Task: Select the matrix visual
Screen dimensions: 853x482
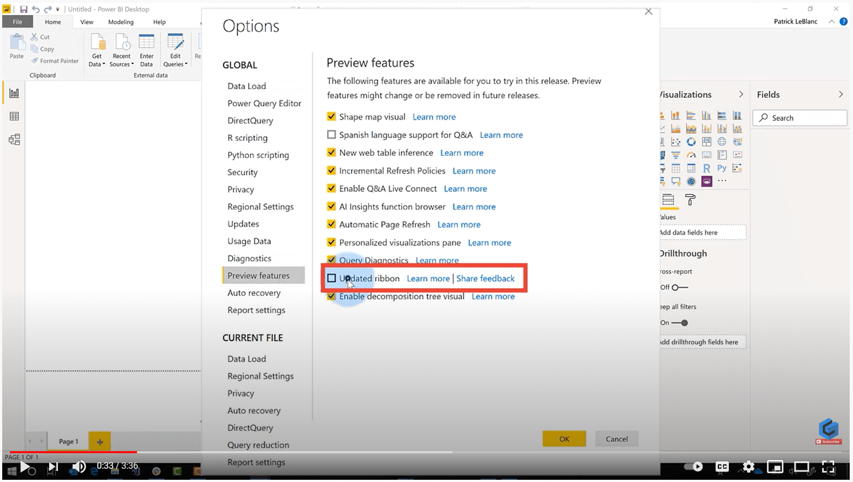Action: [691, 168]
